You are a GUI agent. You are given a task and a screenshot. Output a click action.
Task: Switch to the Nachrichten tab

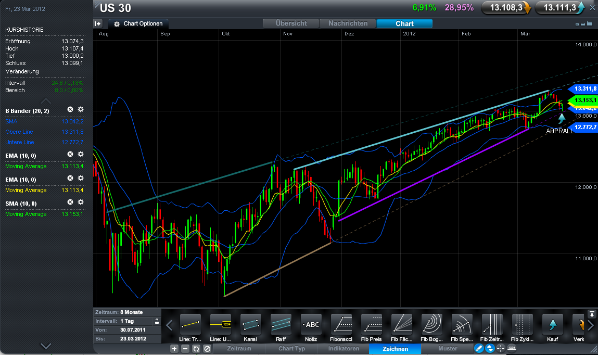click(x=348, y=23)
